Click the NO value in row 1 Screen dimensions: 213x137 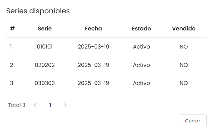184,47
